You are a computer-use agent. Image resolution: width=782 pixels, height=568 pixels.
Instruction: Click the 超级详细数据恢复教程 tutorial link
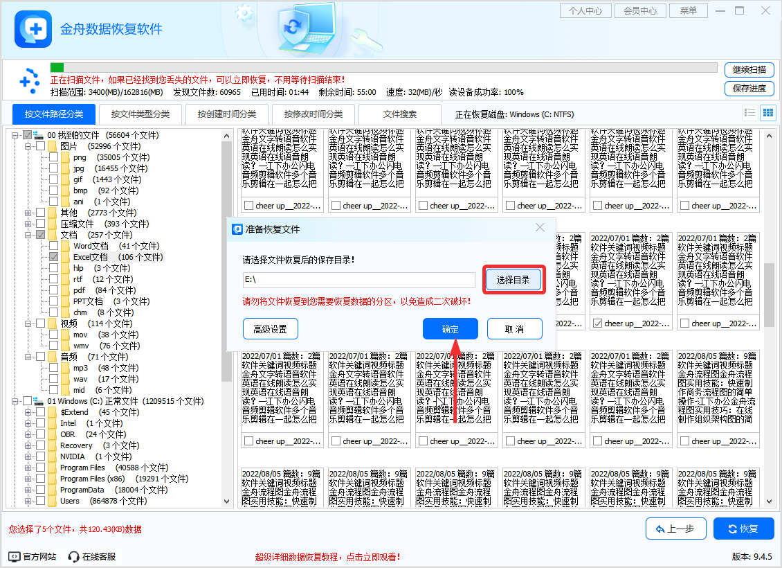click(327, 556)
